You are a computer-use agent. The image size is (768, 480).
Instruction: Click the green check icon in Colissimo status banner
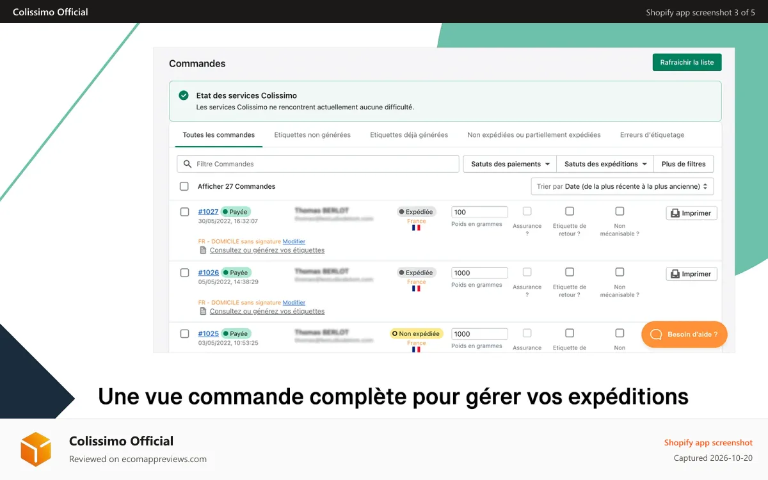click(x=184, y=95)
